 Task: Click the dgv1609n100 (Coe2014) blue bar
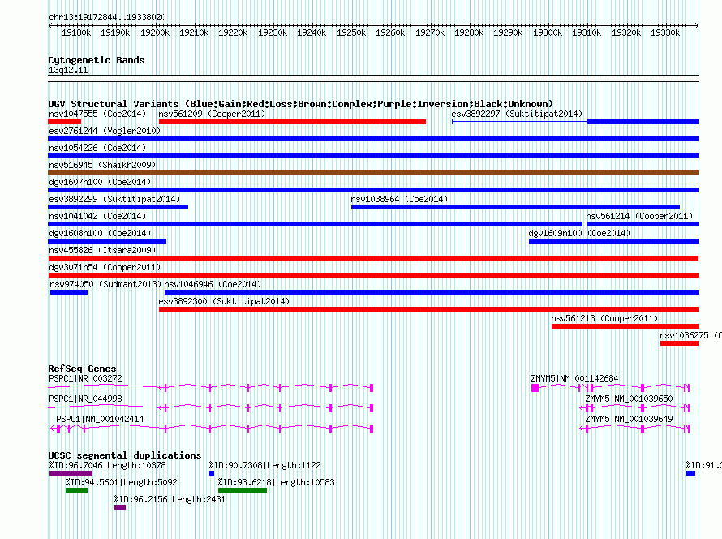(614, 241)
